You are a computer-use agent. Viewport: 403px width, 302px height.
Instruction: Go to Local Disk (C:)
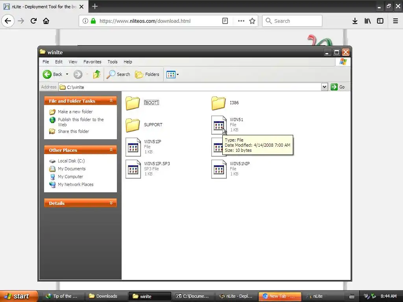coord(71,161)
